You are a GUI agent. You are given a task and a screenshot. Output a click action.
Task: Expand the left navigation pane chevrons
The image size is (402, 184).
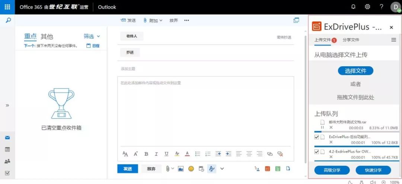7,105
